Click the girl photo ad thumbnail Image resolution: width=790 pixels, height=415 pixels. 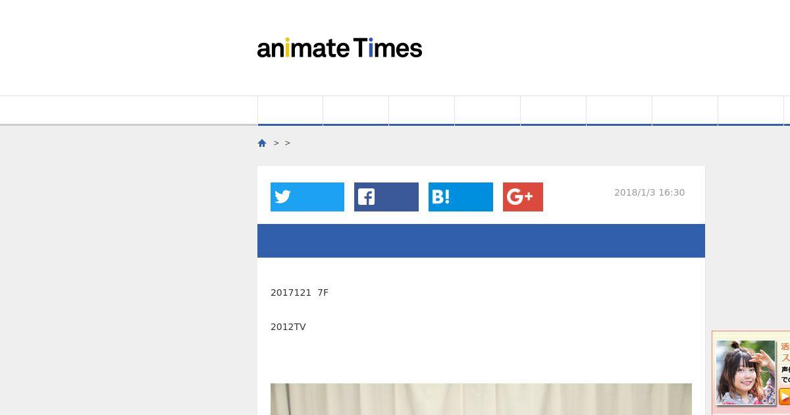746,372
